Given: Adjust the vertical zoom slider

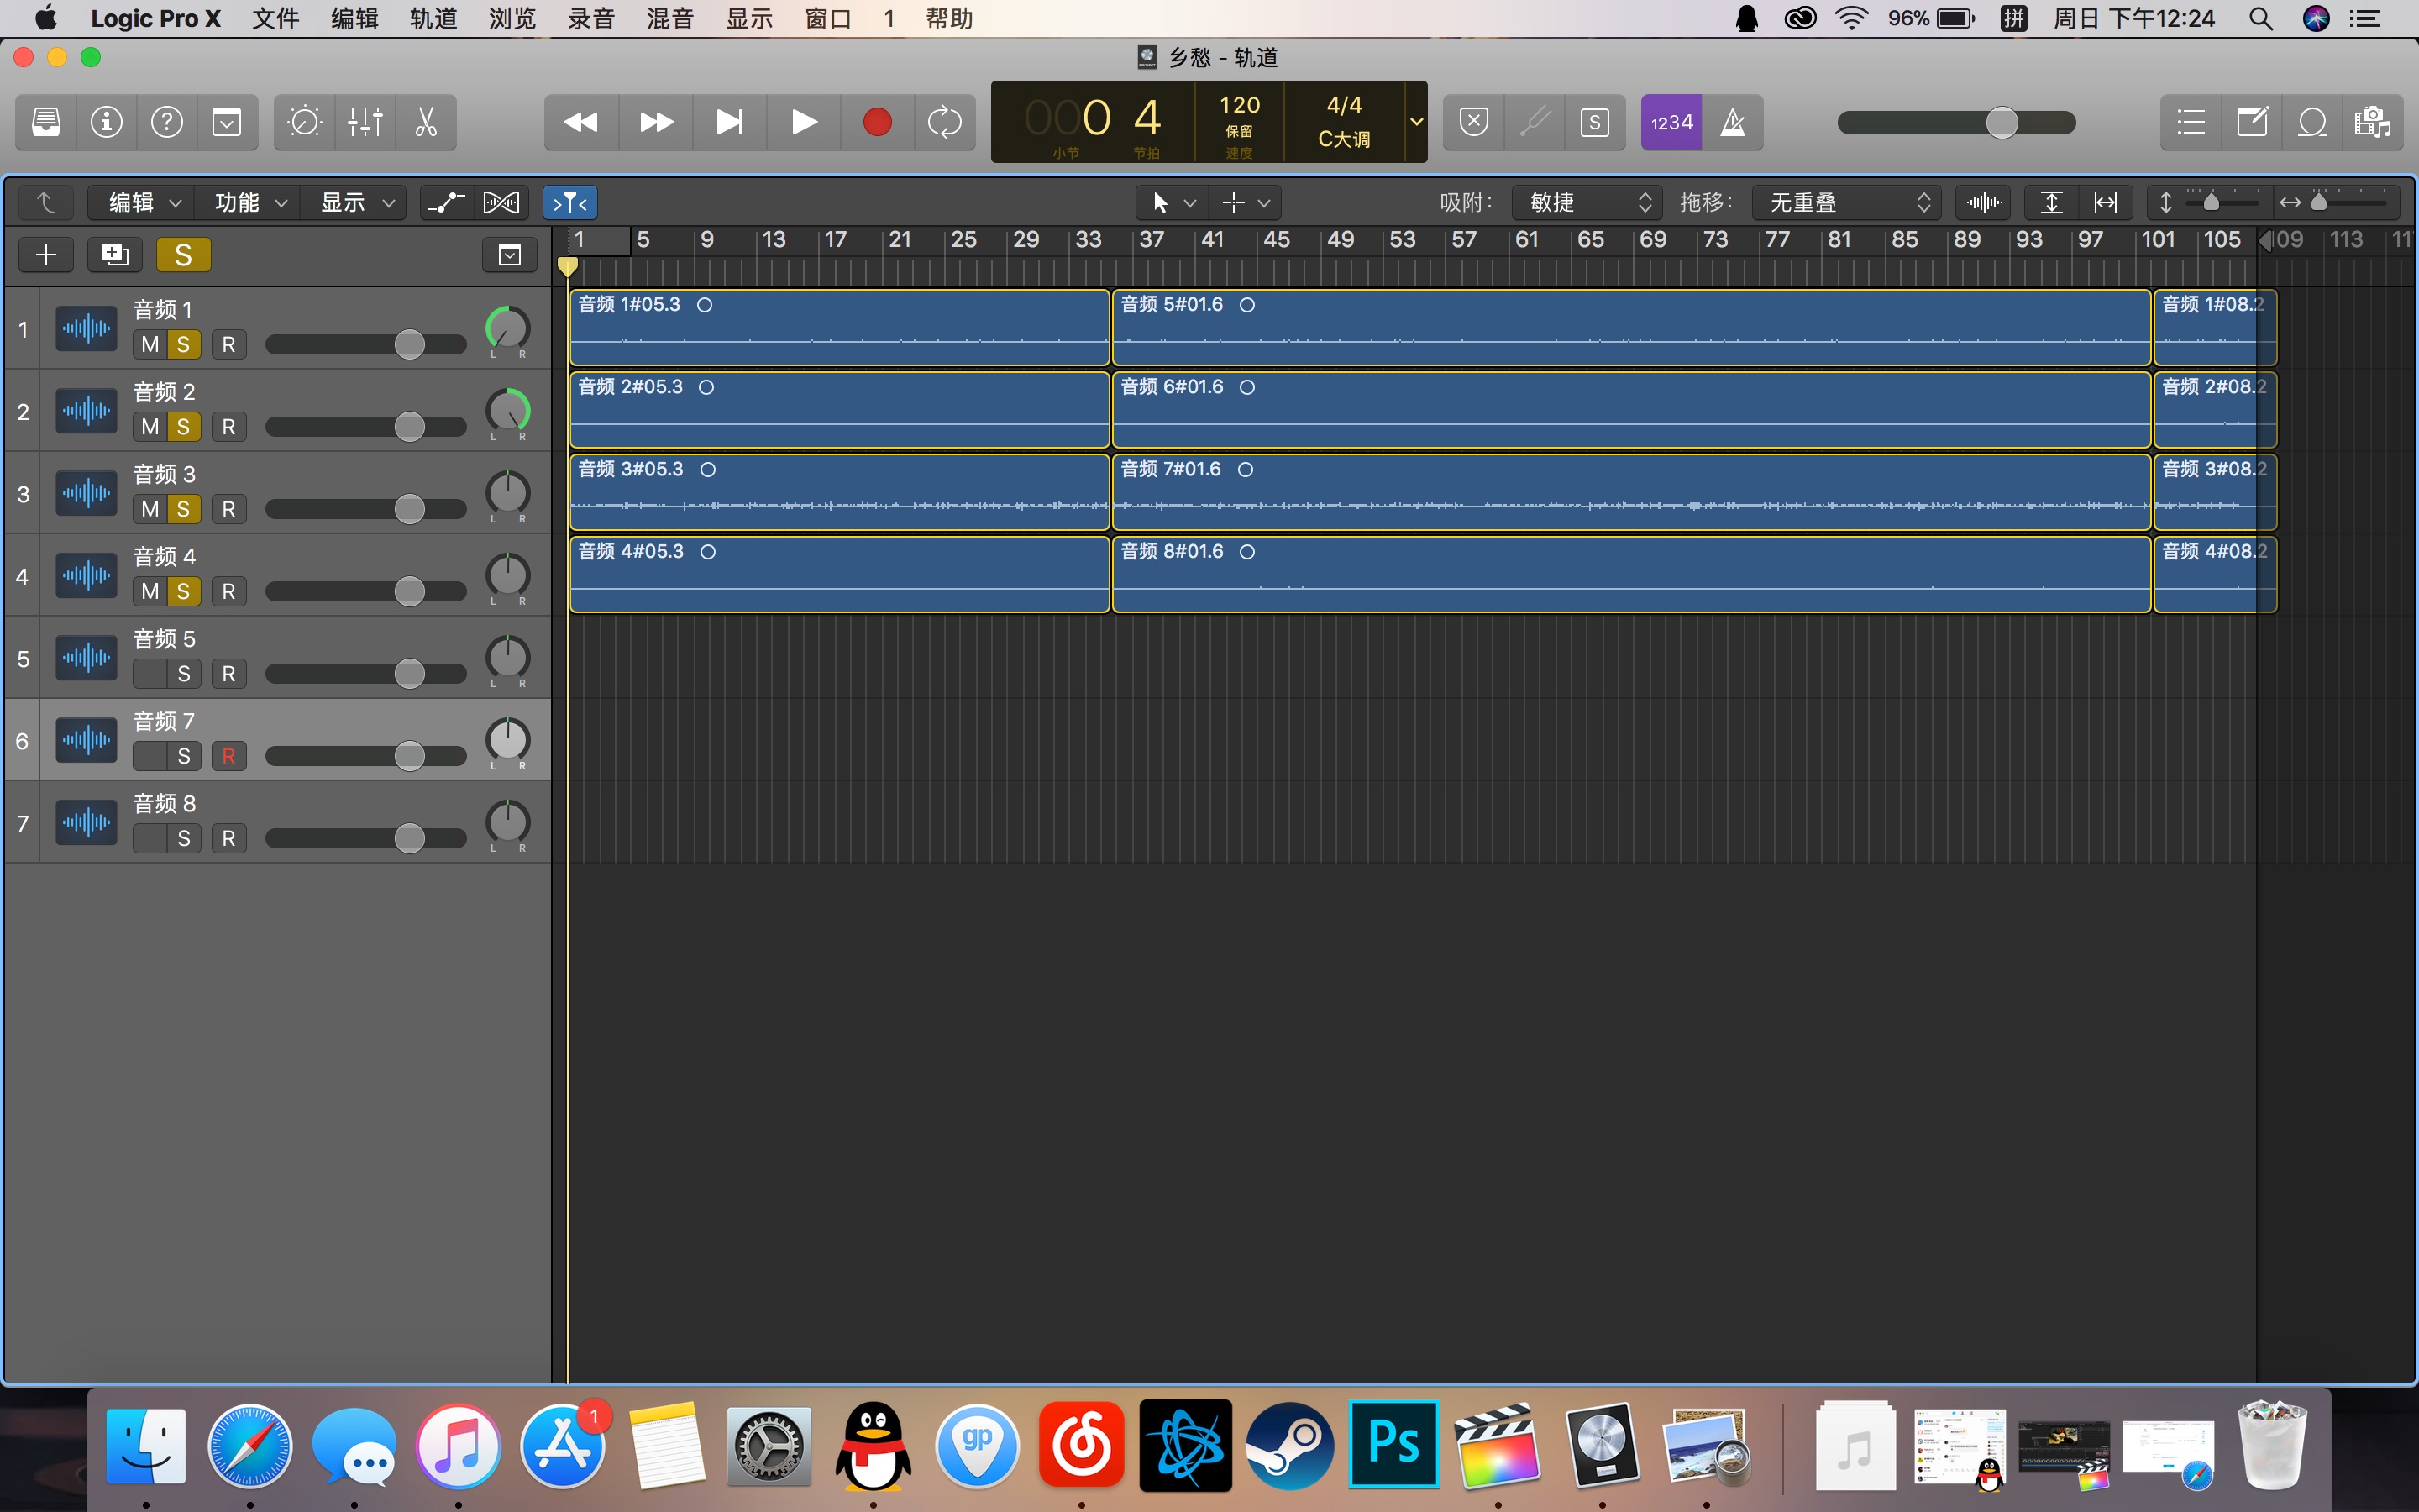Looking at the screenshot, I should [x=2211, y=202].
